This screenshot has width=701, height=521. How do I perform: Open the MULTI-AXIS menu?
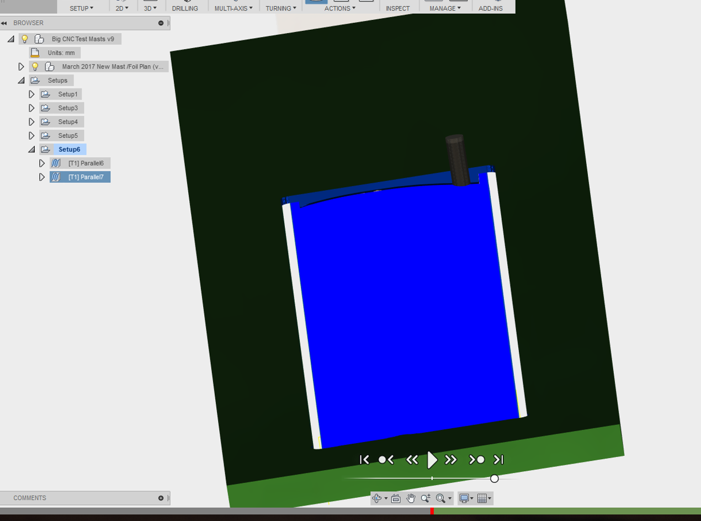pos(233,8)
